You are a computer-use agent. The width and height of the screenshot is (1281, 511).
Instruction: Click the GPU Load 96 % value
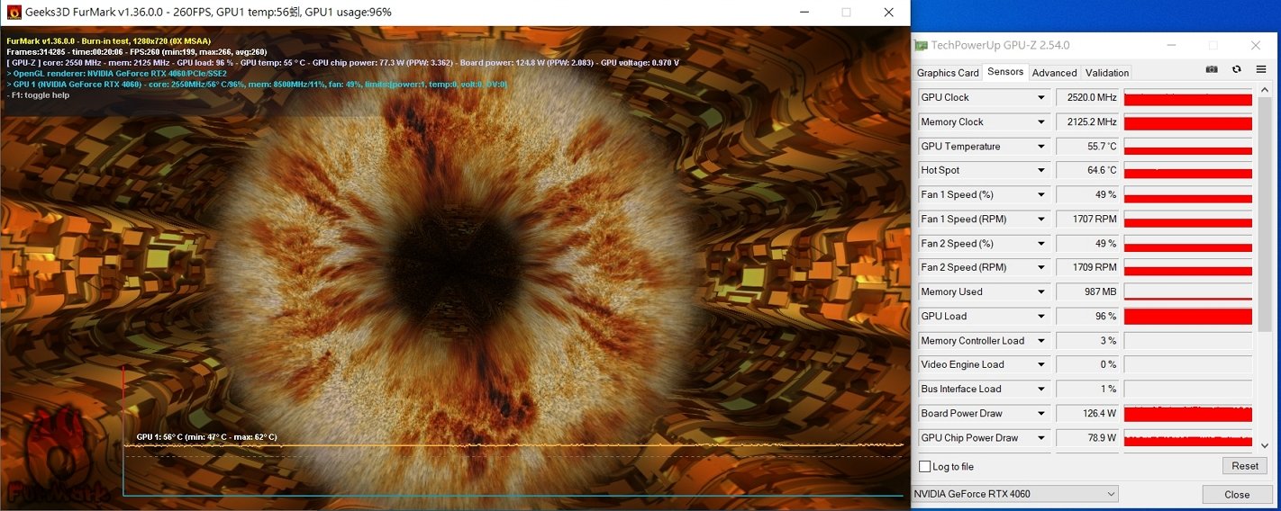point(1088,316)
